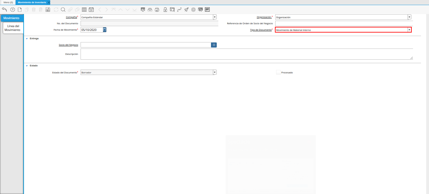Screen dimensions: 429x194
Task: Click the Chat speech bubbles icon
Action: [77, 10]
